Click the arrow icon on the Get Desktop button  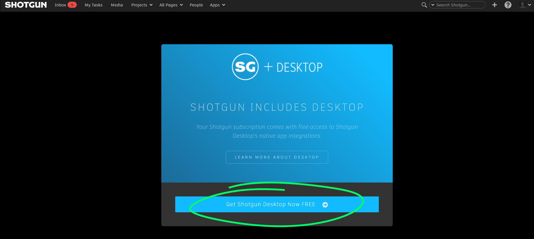coord(325,205)
